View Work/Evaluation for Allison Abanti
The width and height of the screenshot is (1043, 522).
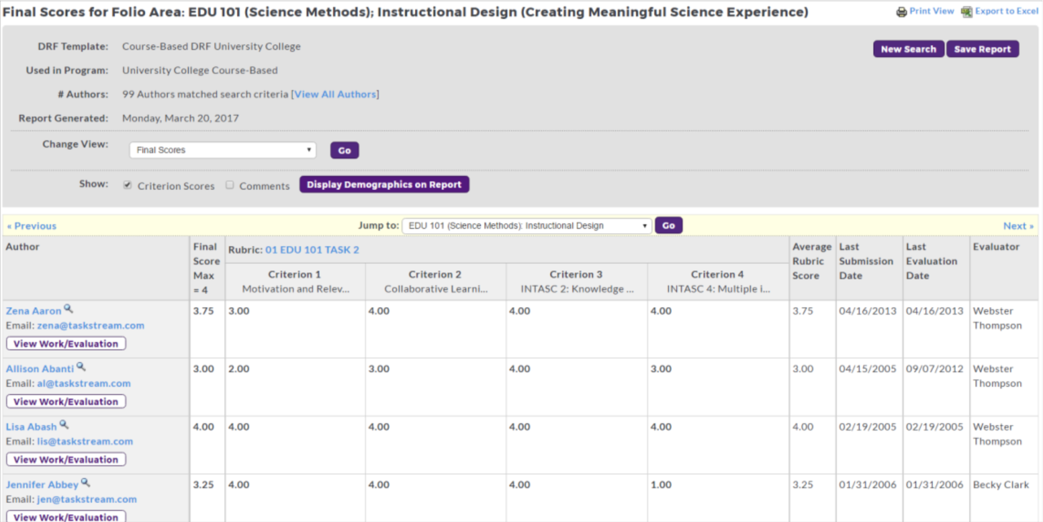pyautogui.click(x=66, y=402)
